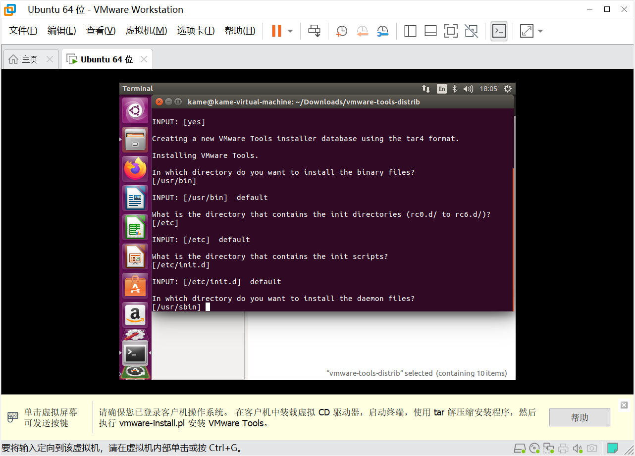Dismiss the yellow install hint bar
The height and width of the screenshot is (456, 635).
pos(624,405)
